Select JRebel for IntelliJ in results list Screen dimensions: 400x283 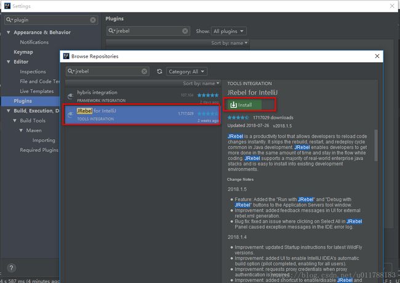click(142, 114)
